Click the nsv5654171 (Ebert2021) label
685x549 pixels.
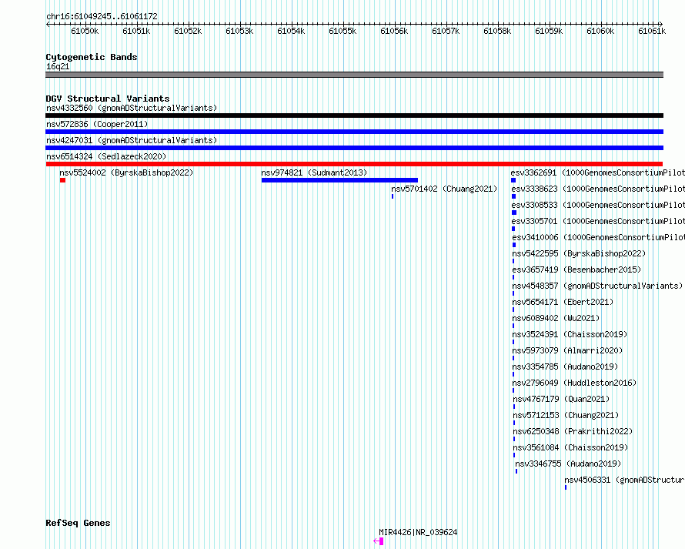click(x=563, y=302)
